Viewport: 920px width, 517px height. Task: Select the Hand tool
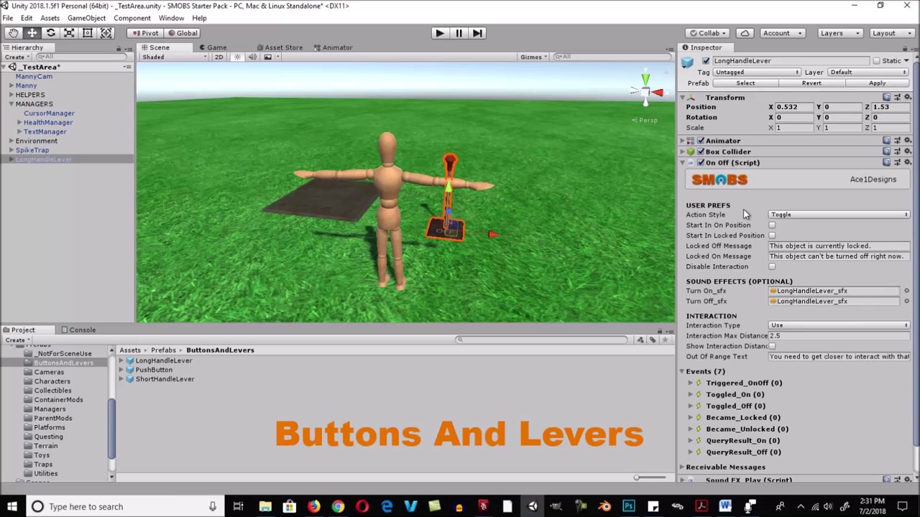(x=14, y=33)
